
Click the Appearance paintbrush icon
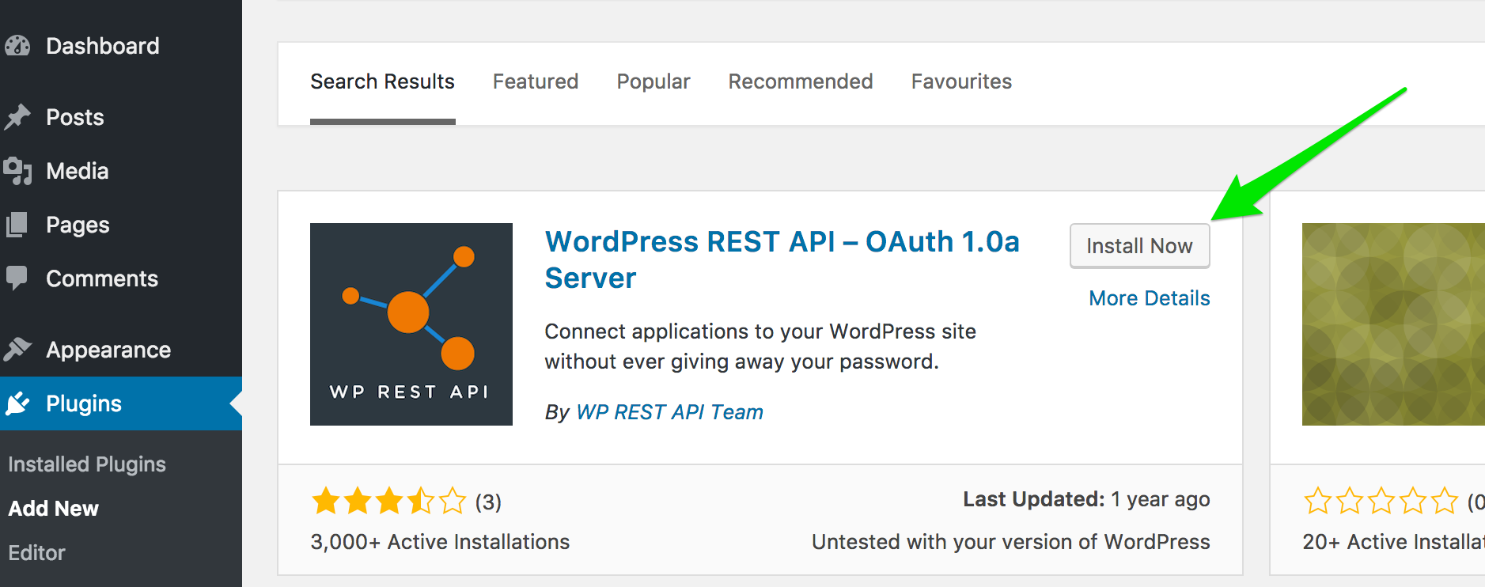17,349
